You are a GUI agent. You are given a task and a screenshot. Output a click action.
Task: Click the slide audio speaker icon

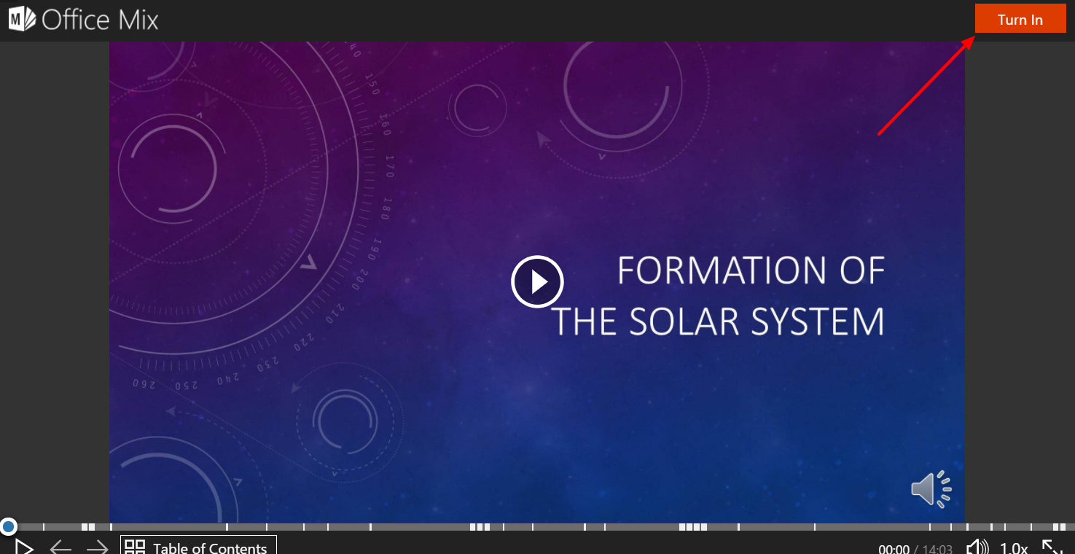pos(931,488)
